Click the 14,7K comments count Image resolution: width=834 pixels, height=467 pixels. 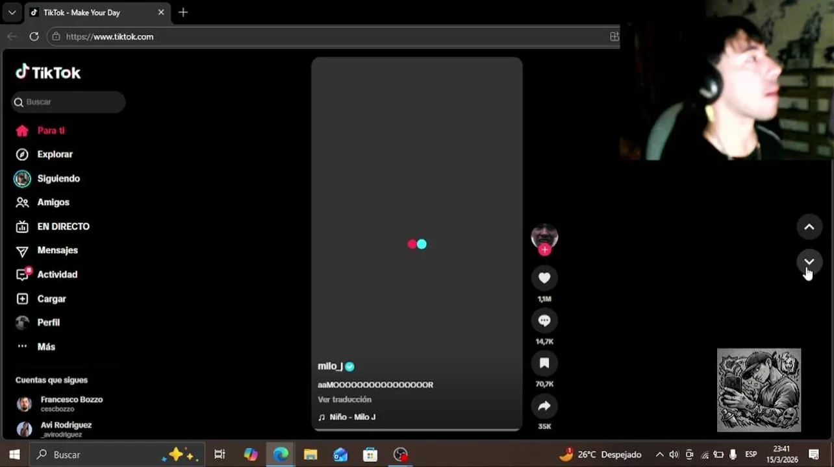tap(544, 341)
